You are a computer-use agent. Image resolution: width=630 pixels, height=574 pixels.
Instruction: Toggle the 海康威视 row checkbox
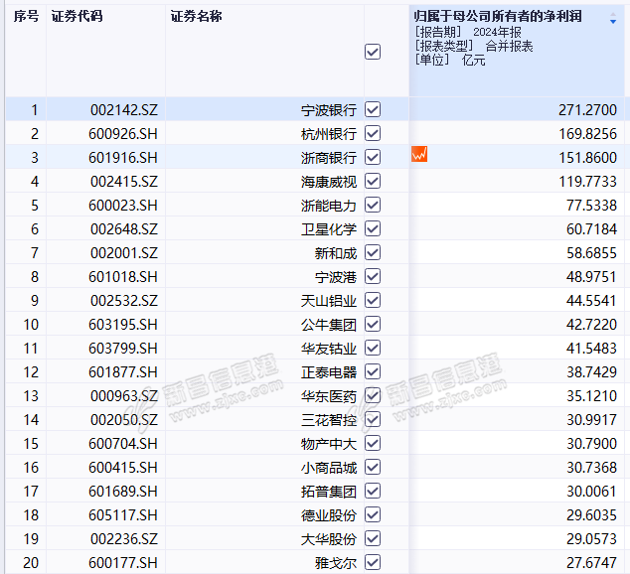pos(373,181)
